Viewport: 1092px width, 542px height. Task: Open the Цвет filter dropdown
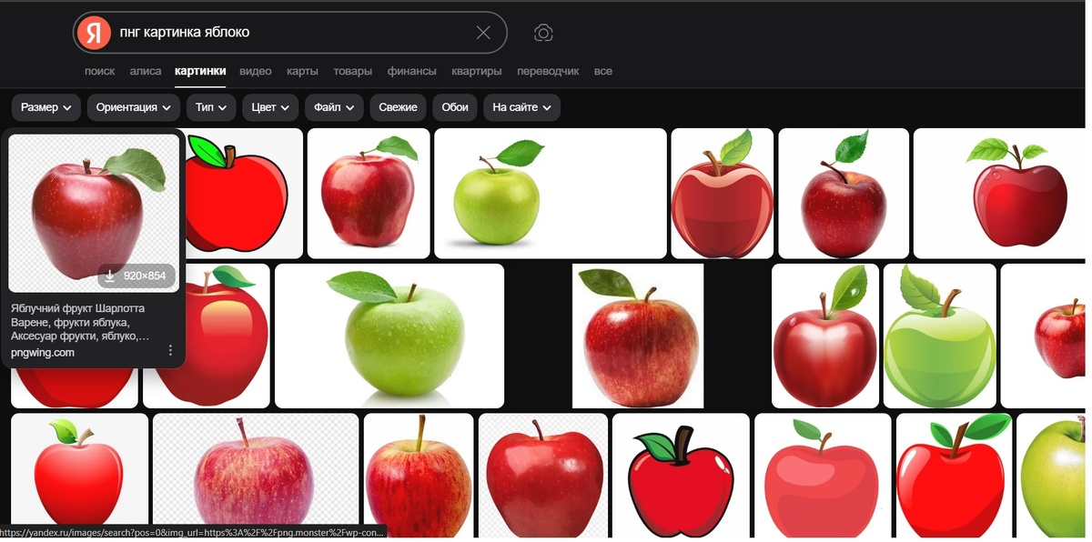click(269, 106)
